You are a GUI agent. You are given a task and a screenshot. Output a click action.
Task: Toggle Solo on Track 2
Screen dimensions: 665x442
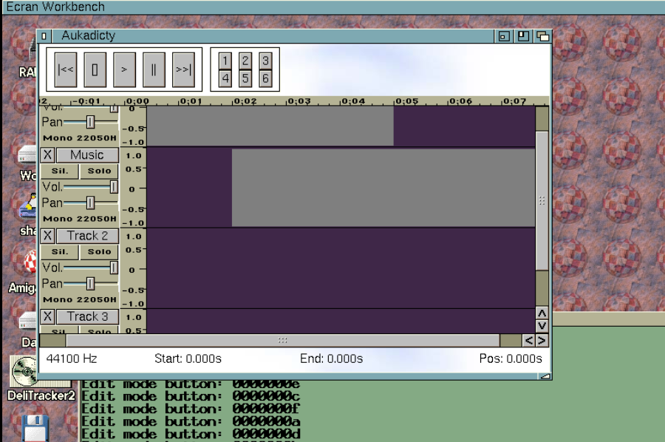[99, 251]
